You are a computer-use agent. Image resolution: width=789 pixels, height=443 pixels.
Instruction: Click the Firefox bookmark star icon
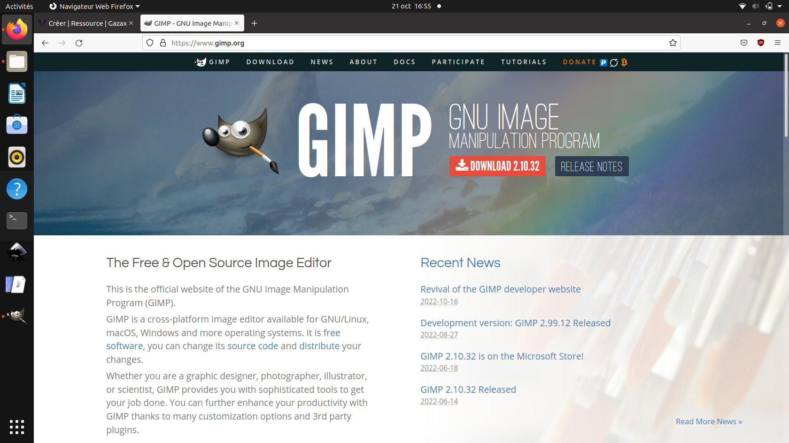tap(673, 43)
